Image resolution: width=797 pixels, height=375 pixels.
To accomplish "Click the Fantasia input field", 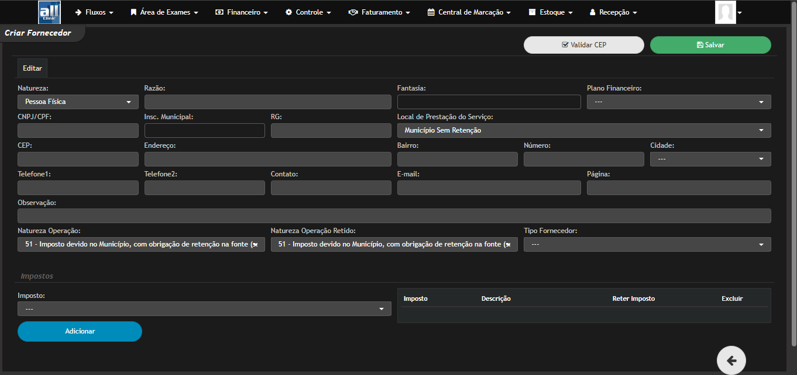I will tap(489, 102).
